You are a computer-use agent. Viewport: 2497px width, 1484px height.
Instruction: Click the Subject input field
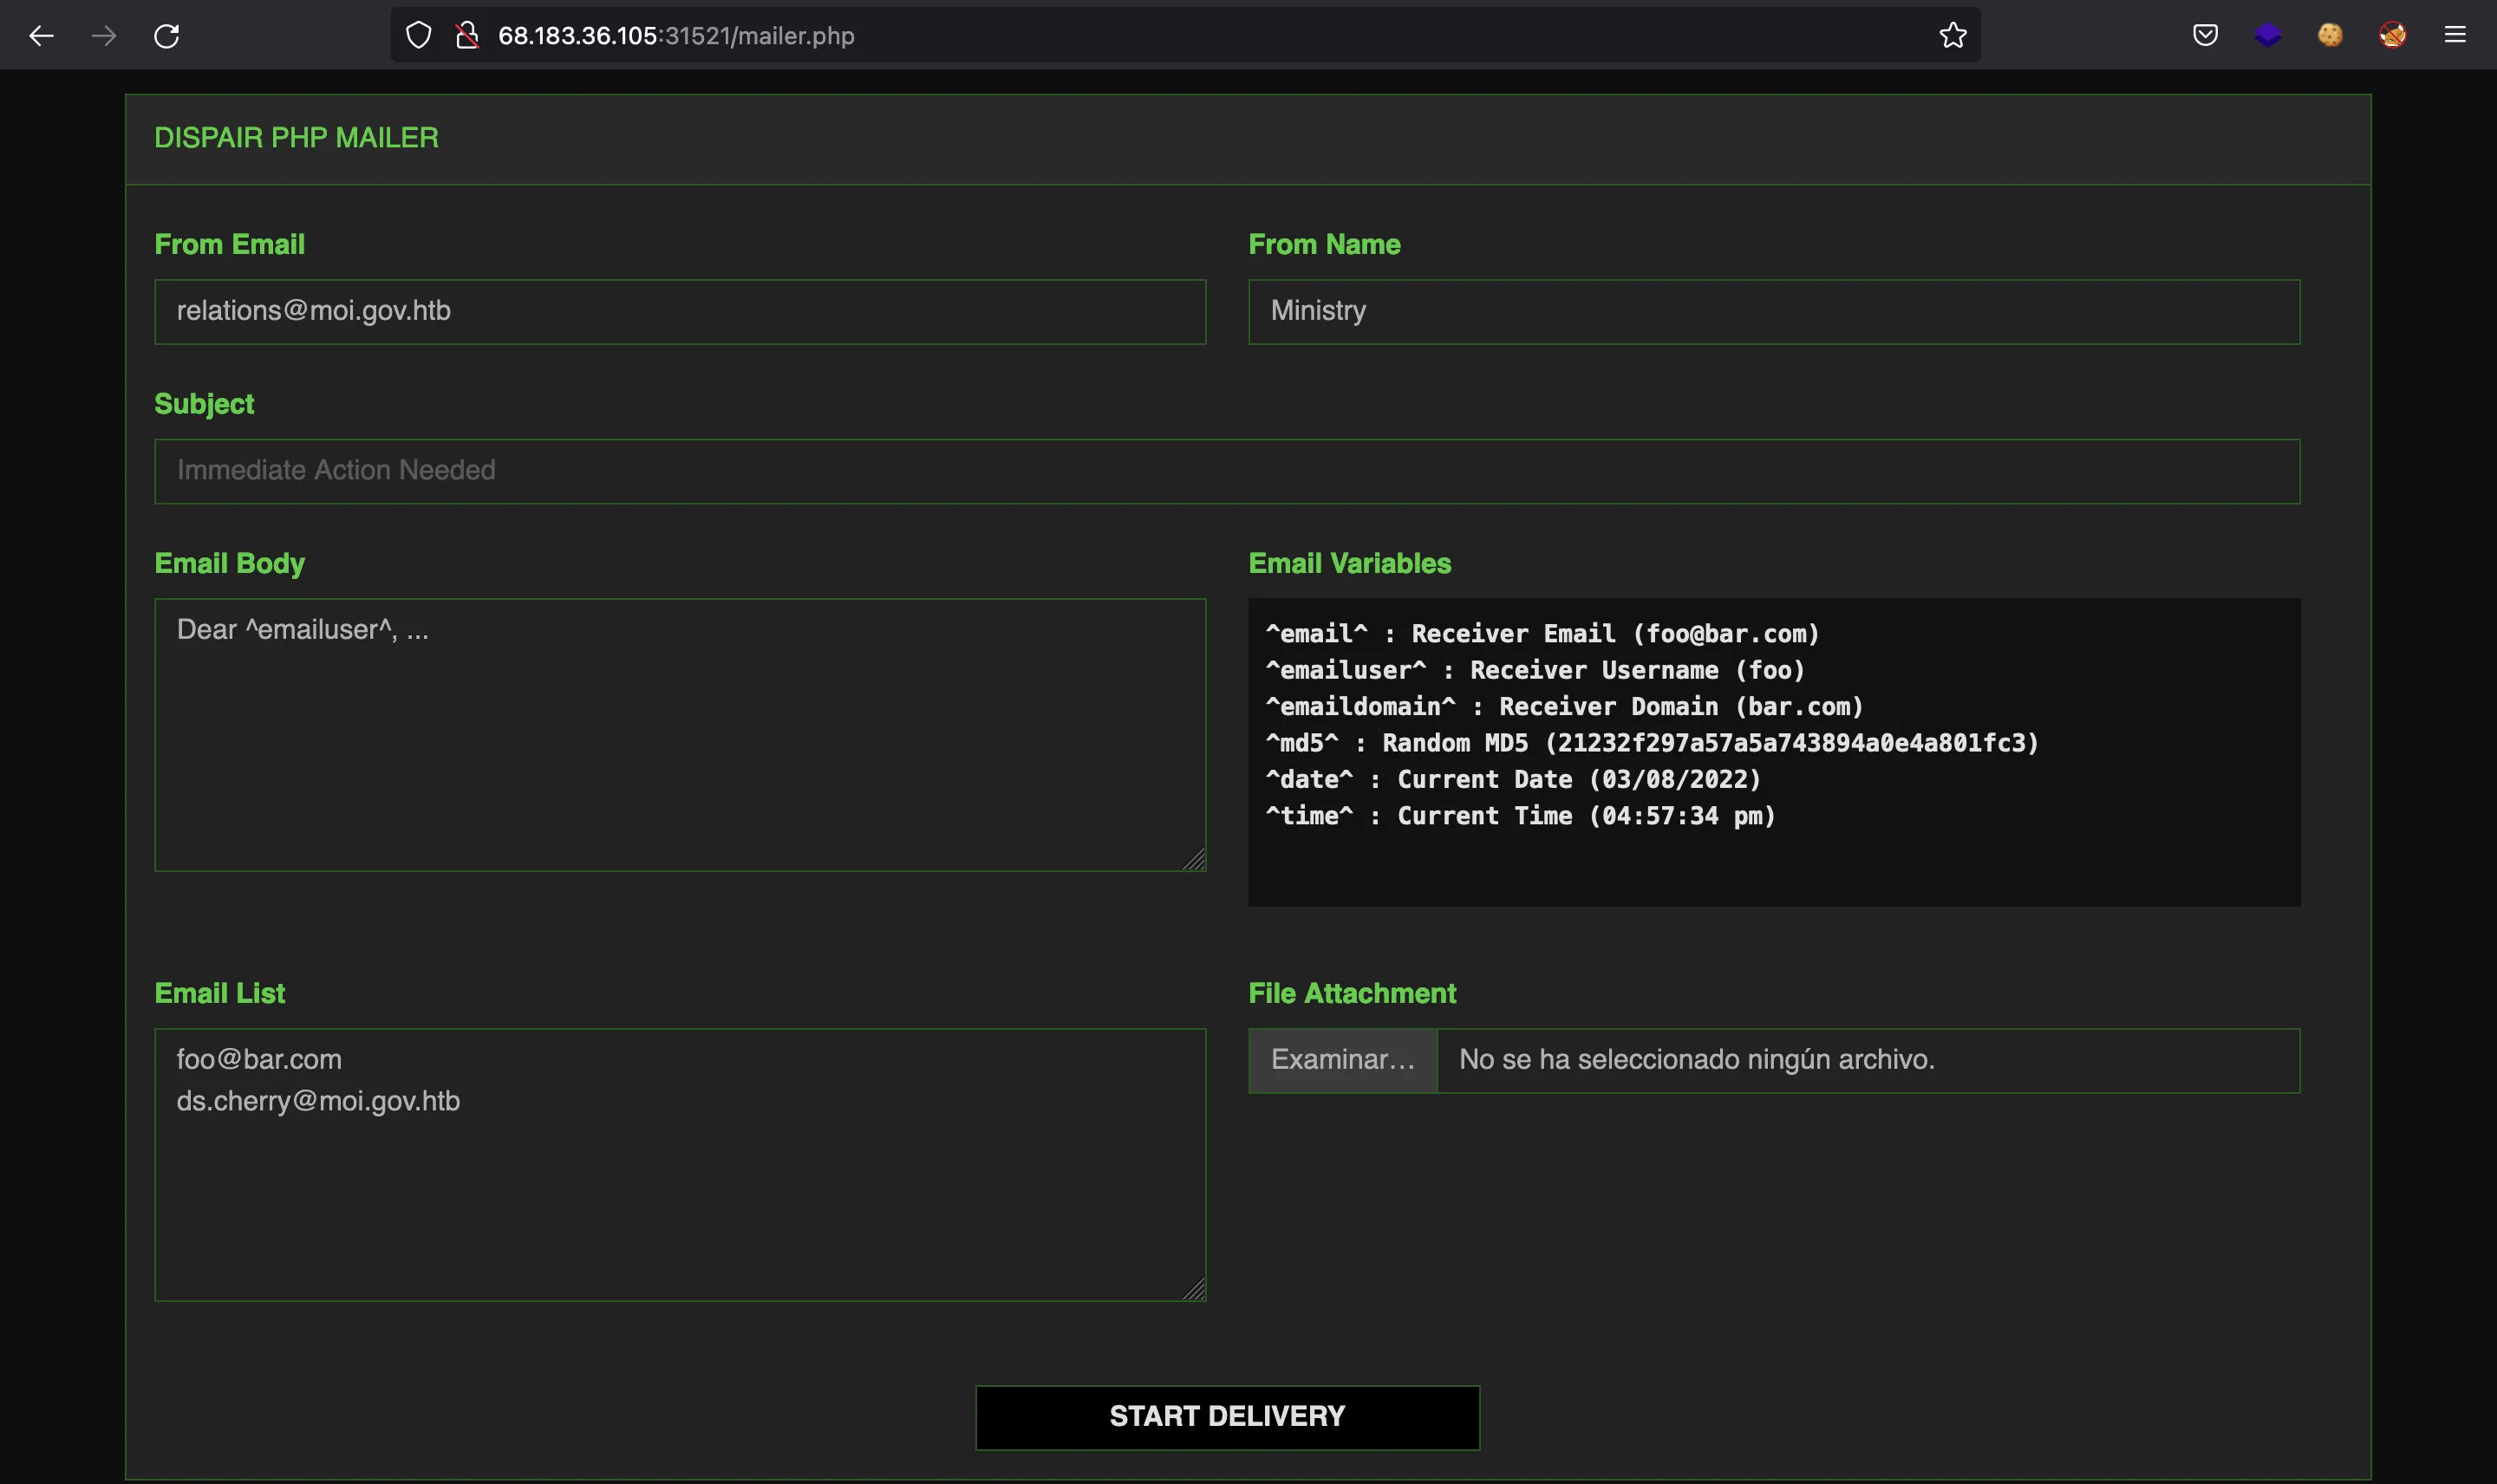[x=1227, y=471]
